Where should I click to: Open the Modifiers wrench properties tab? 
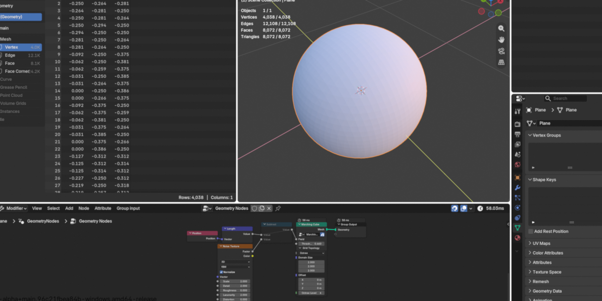point(518,188)
